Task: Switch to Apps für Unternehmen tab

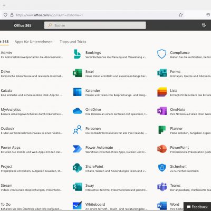Action: [x=34, y=42]
